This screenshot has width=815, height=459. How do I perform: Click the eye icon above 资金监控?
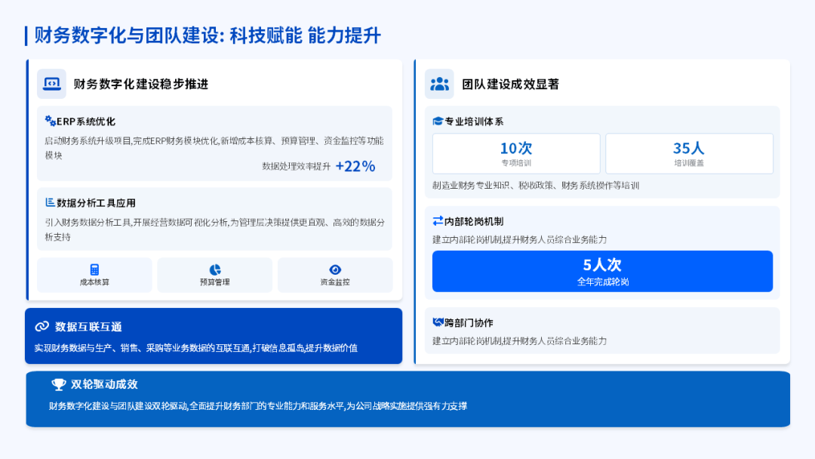(x=335, y=270)
